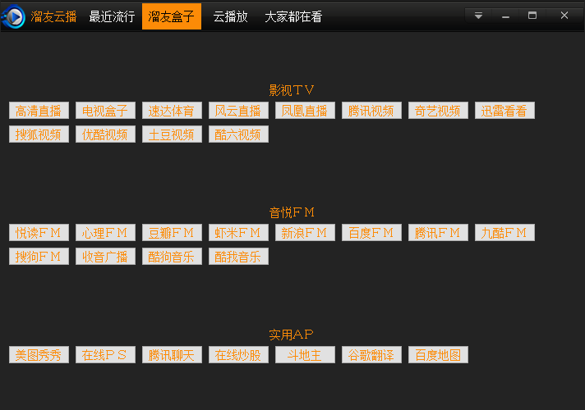The width and height of the screenshot is (585, 410).
Task: Open 新浪FM
Action: coord(305,233)
